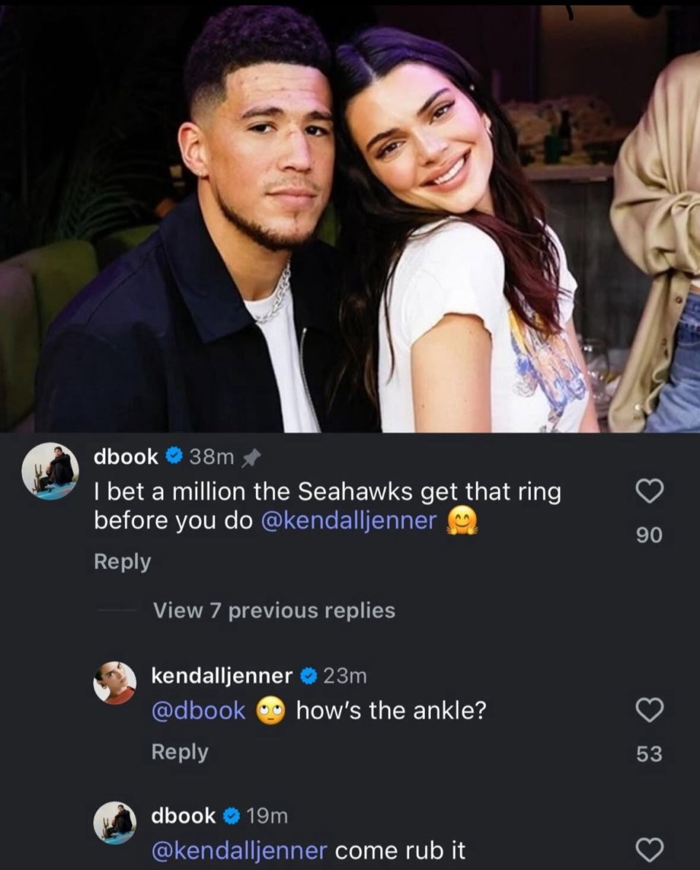The width and height of the screenshot is (700, 870).
Task: Click verified badge beside dbook's pinned comment
Action: [x=174, y=457]
